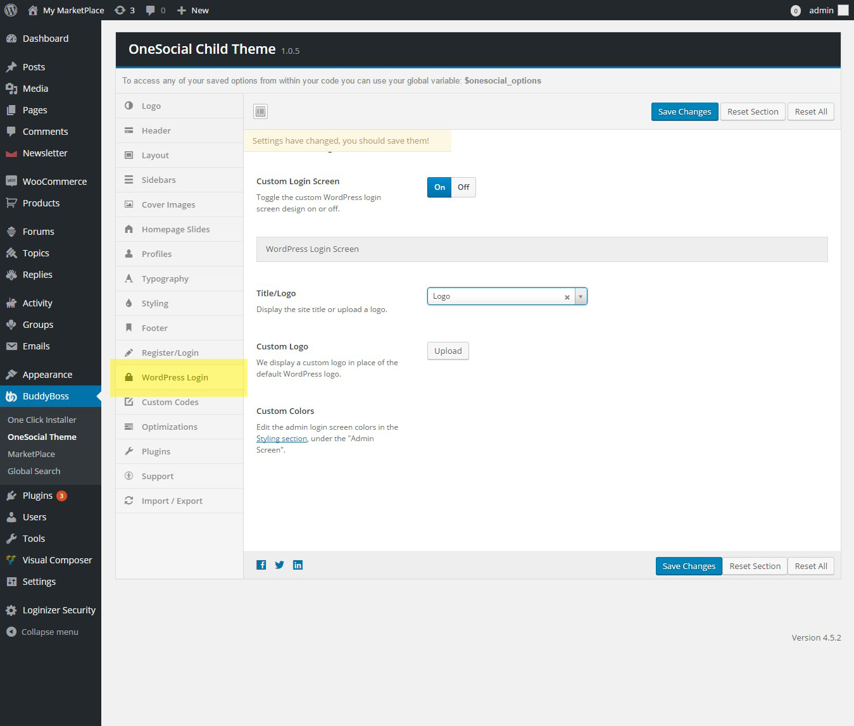The width and height of the screenshot is (854, 726).
Task: Click the top Save Changes button
Action: click(684, 112)
